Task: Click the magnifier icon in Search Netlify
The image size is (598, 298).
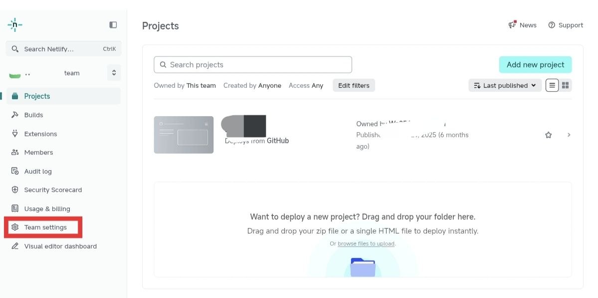Action: coord(15,49)
